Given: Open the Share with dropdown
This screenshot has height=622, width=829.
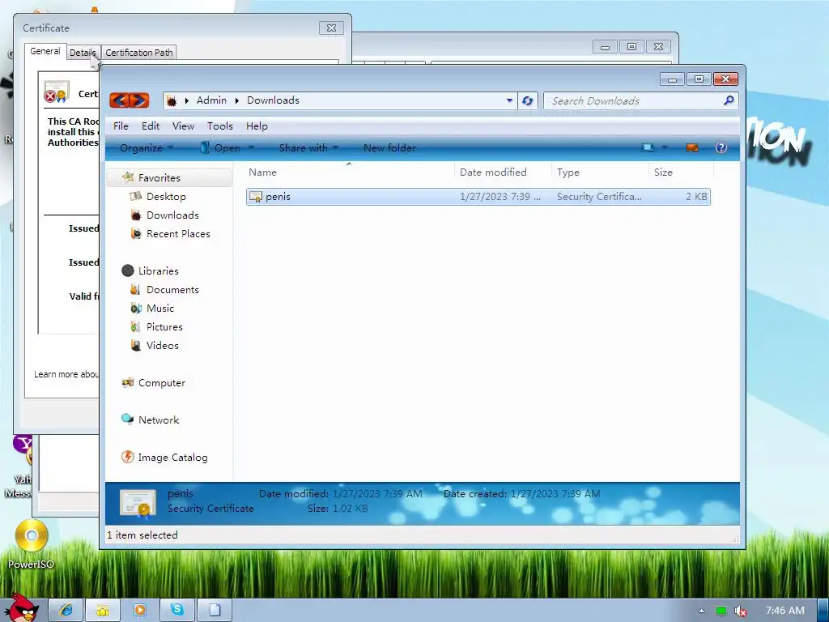Looking at the screenshot, I should (x=308, y=148).
